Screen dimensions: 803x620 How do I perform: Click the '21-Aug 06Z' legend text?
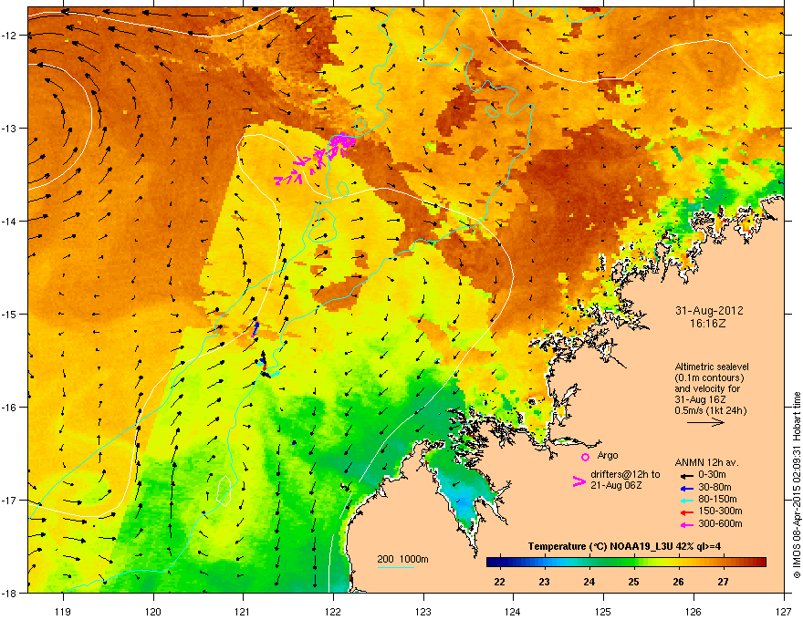(616, 485)
